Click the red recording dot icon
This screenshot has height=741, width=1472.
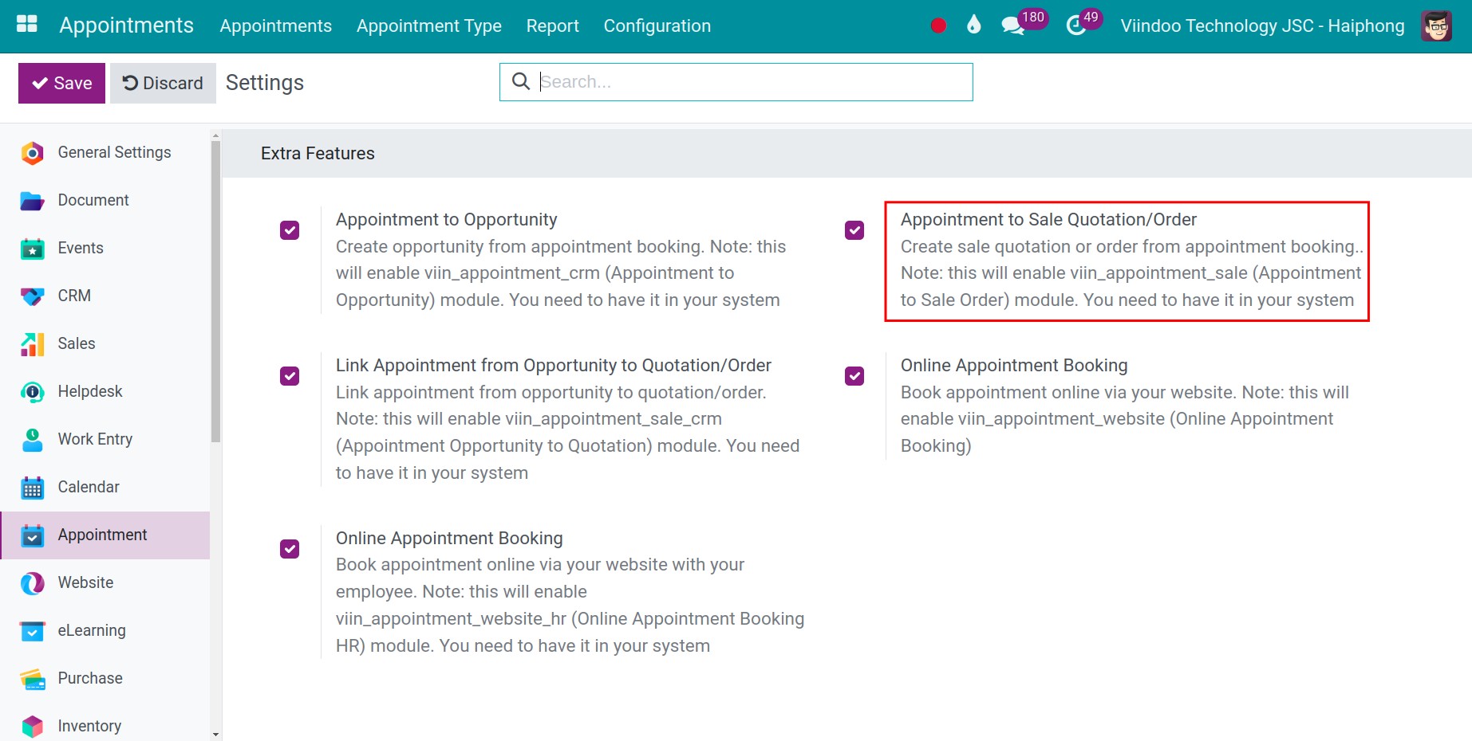[x=938, y=25]
